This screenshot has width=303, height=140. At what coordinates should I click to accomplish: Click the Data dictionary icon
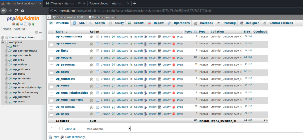(x=62, y=137)
